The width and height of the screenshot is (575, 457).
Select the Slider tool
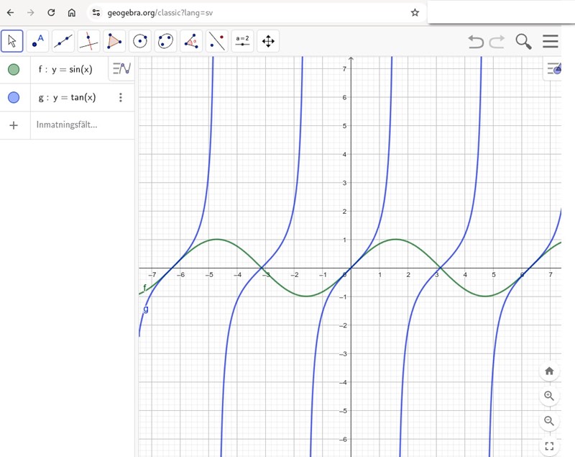coord(242,41)
